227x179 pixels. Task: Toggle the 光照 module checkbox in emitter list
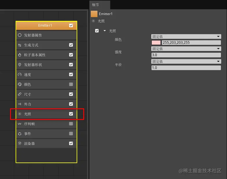[x=71, y=114]
